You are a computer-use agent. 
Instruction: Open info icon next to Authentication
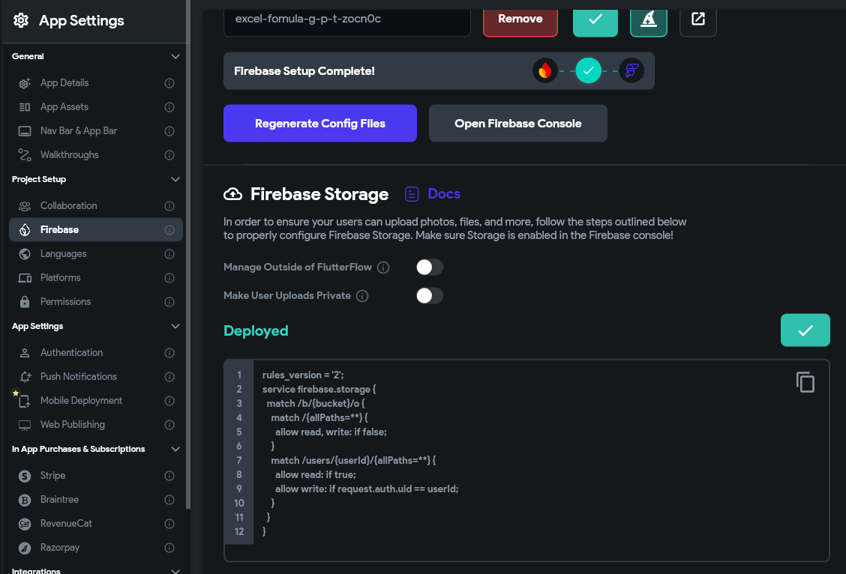[x=169, y=353]
